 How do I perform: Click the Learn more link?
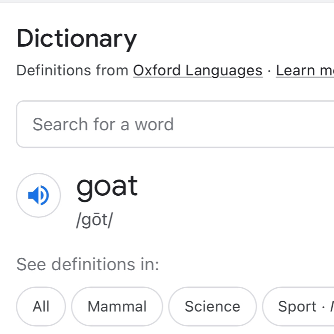304,70
